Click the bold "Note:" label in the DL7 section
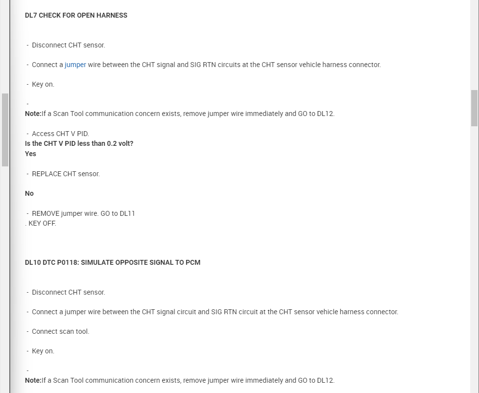 [x=33, y=114]
